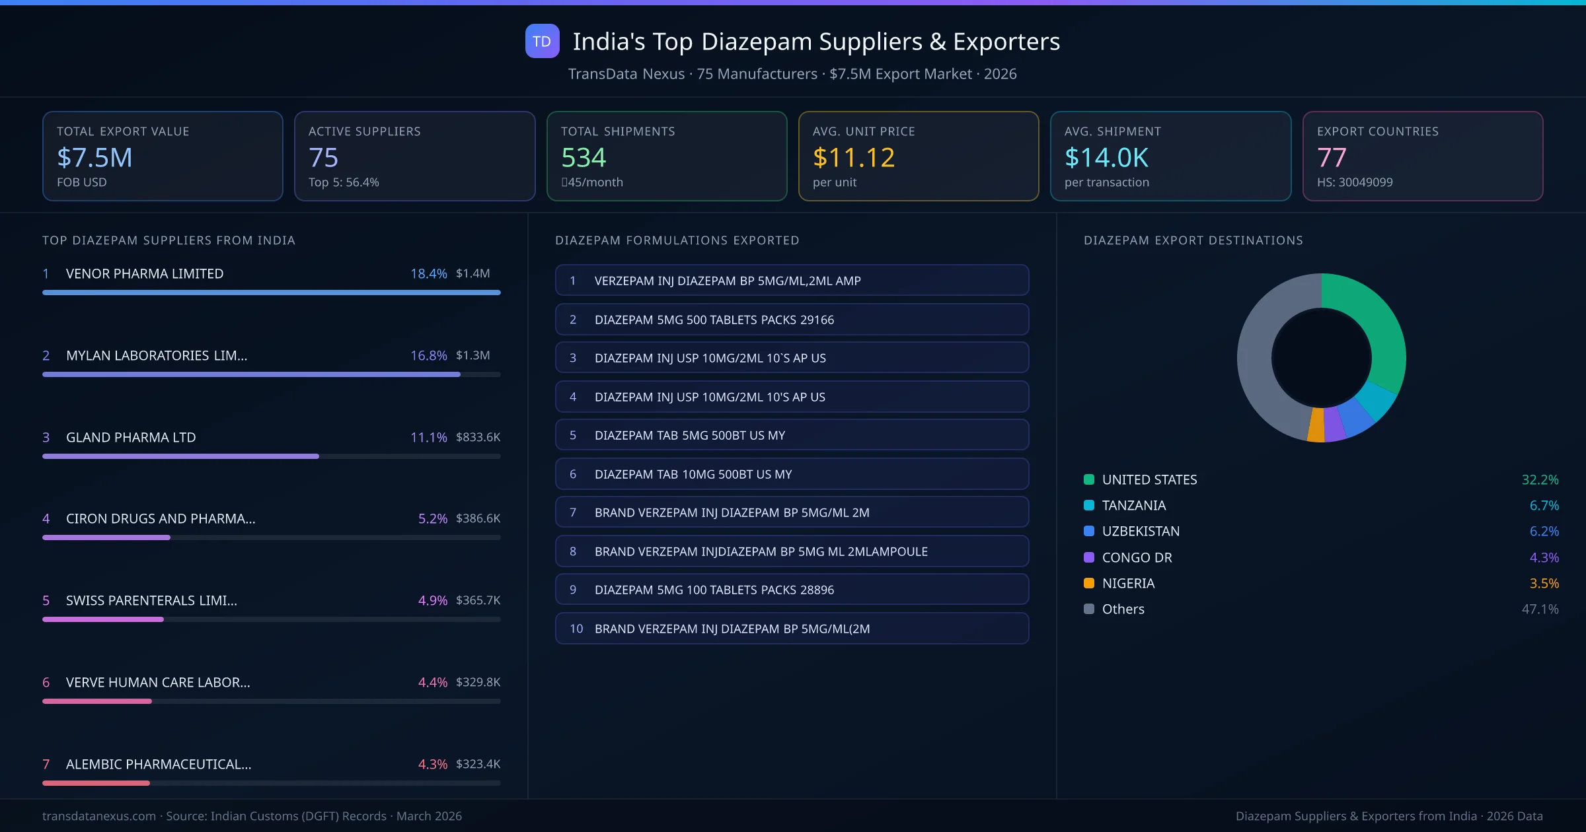Screen dimensions: 1586x832
Task: Expand ALEMBIC PHARMACEUTICAL supplier details
Action: tap(159, 764)
